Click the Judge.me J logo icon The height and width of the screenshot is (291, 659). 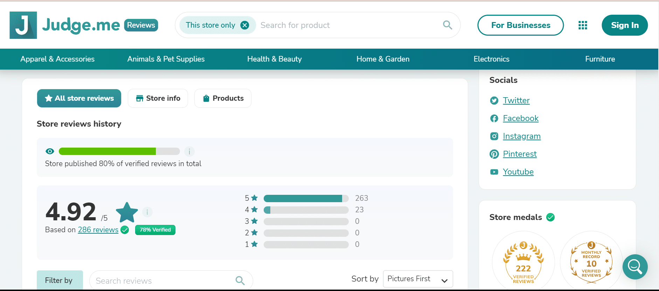point(23,25)
